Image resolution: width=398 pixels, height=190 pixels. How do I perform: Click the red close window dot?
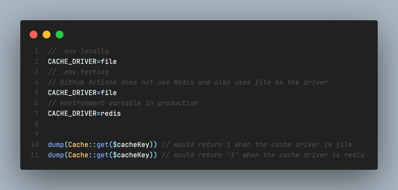tap(33, 35)
